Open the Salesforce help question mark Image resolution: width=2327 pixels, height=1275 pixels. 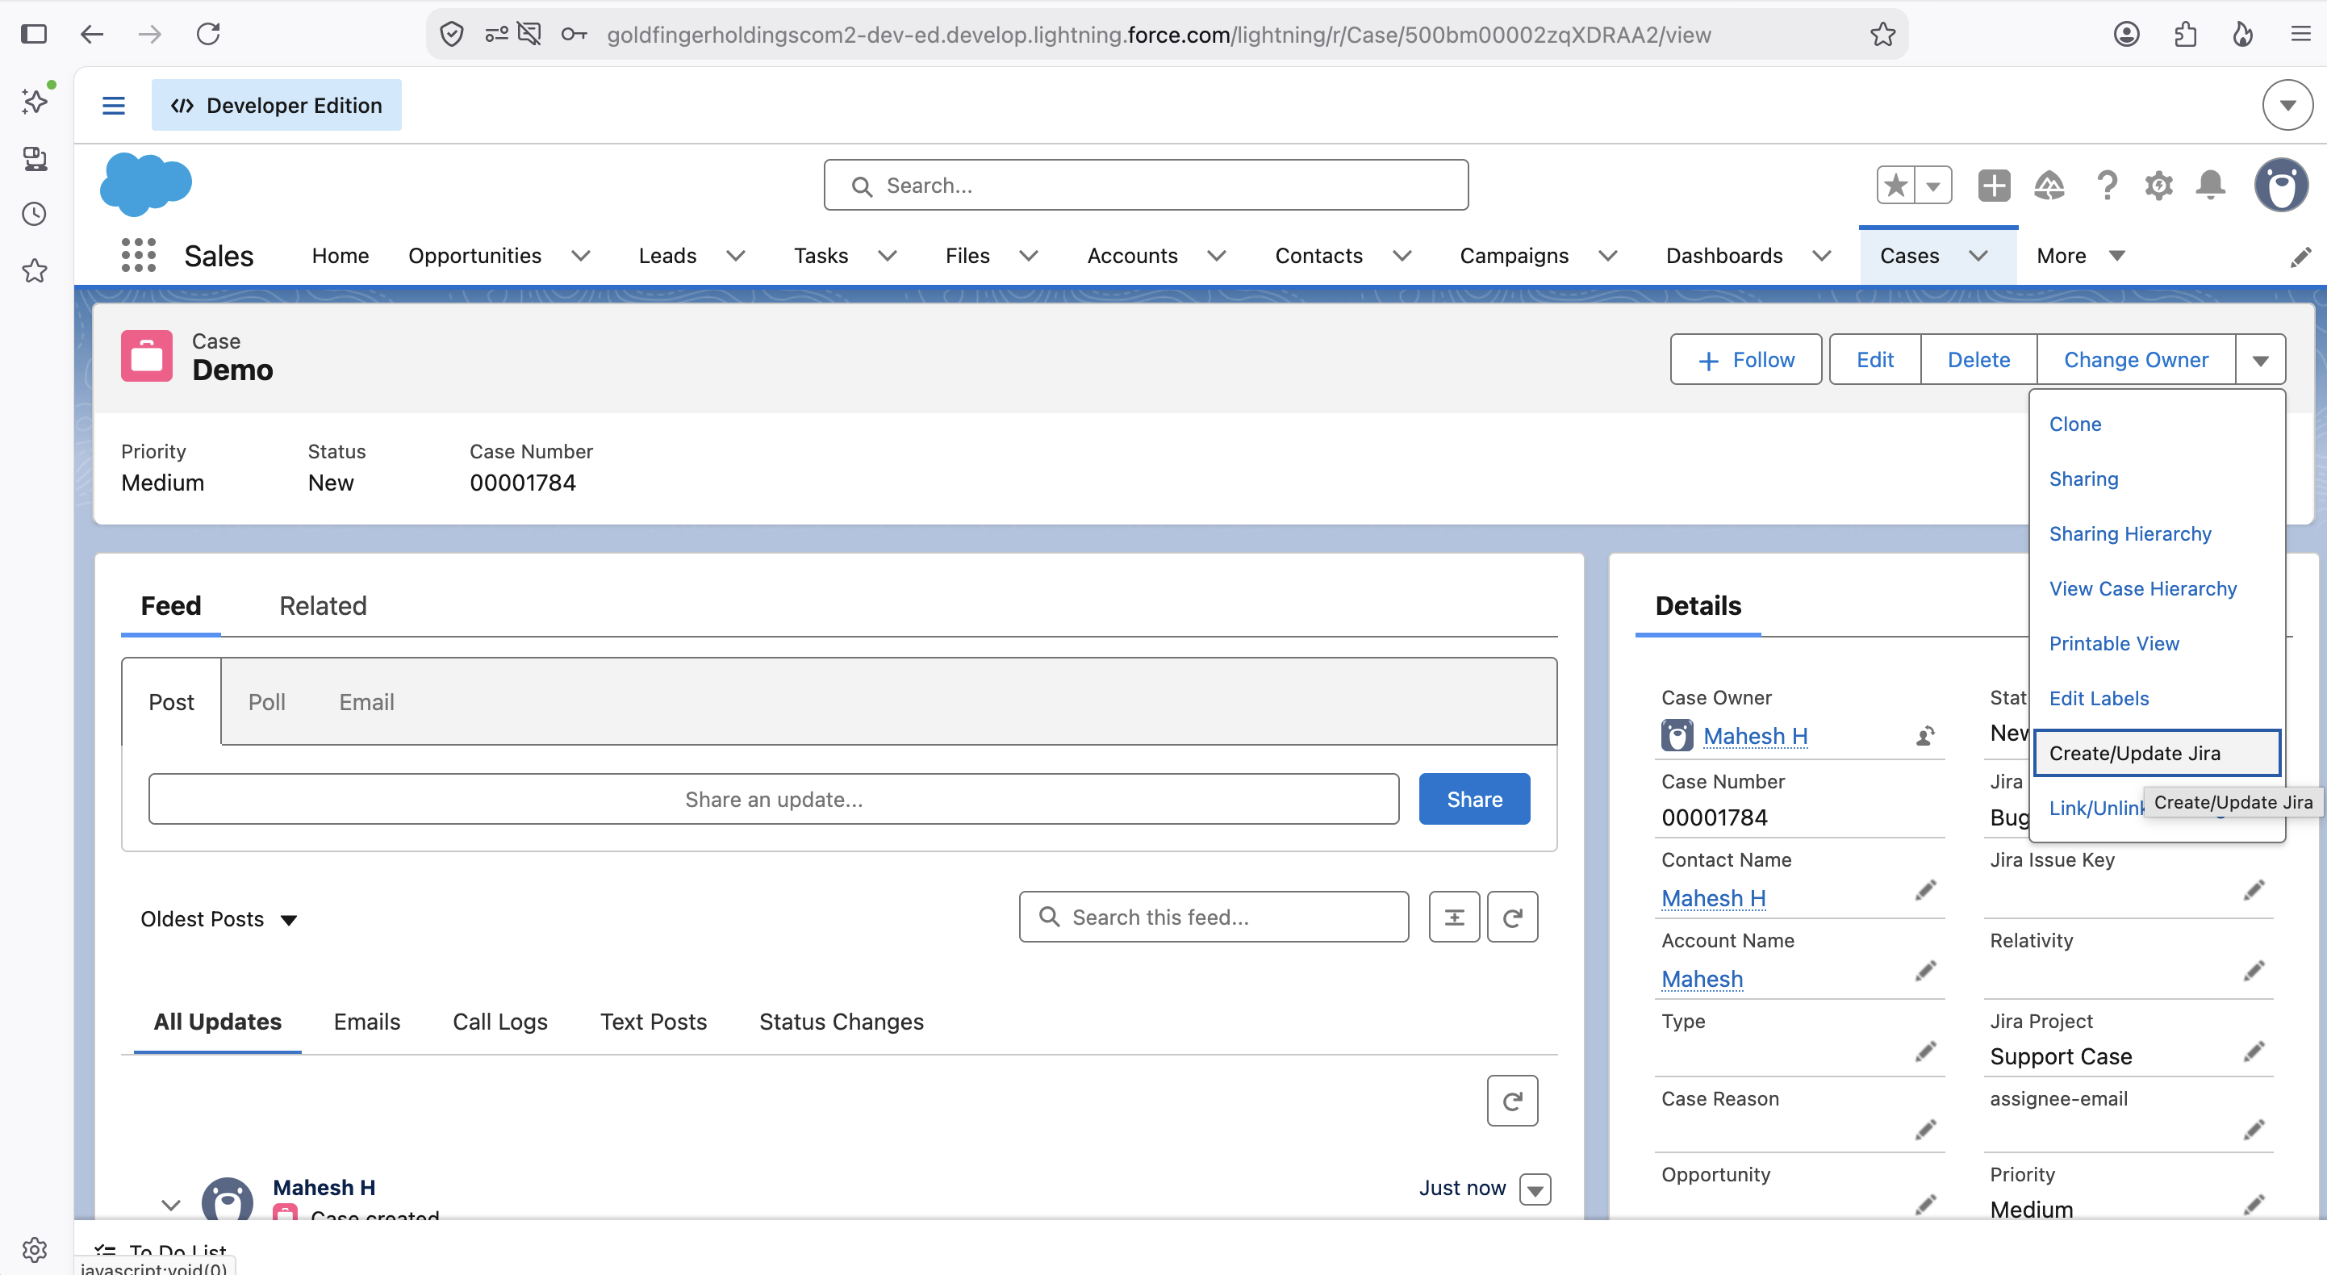[x=2107, y=186]
